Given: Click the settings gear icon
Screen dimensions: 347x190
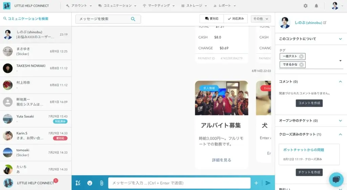Looking at the screenshot, I should pyautogui.click(x=305, y=6).
